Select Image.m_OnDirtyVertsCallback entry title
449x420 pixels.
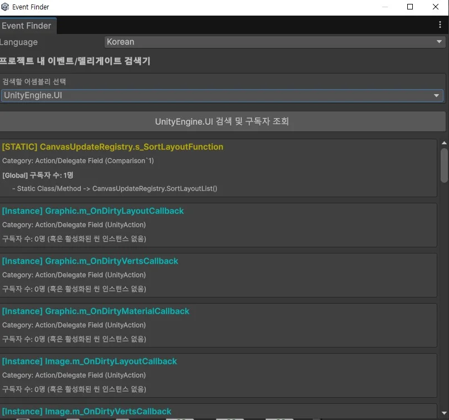86,412
